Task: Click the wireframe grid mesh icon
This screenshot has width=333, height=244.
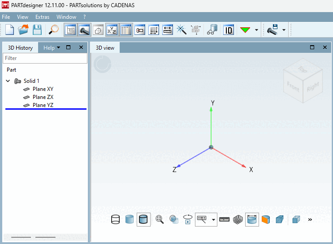Action: click(x=238, y=219)
